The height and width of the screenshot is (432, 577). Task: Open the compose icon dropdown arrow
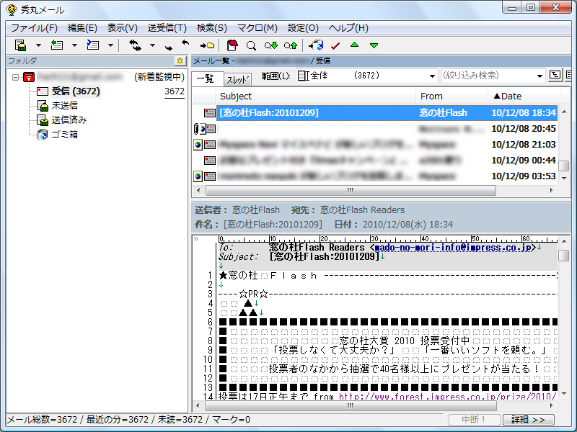point(38,45)
